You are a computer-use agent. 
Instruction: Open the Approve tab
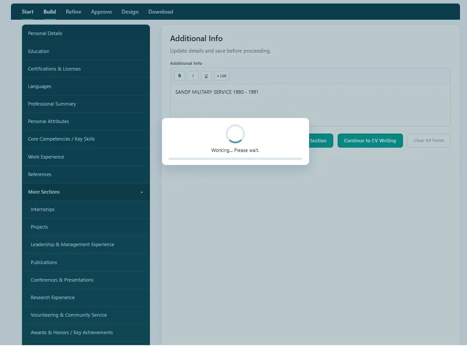pos(101,11)
